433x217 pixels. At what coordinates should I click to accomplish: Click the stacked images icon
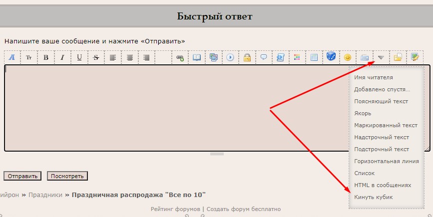(213, 57)
